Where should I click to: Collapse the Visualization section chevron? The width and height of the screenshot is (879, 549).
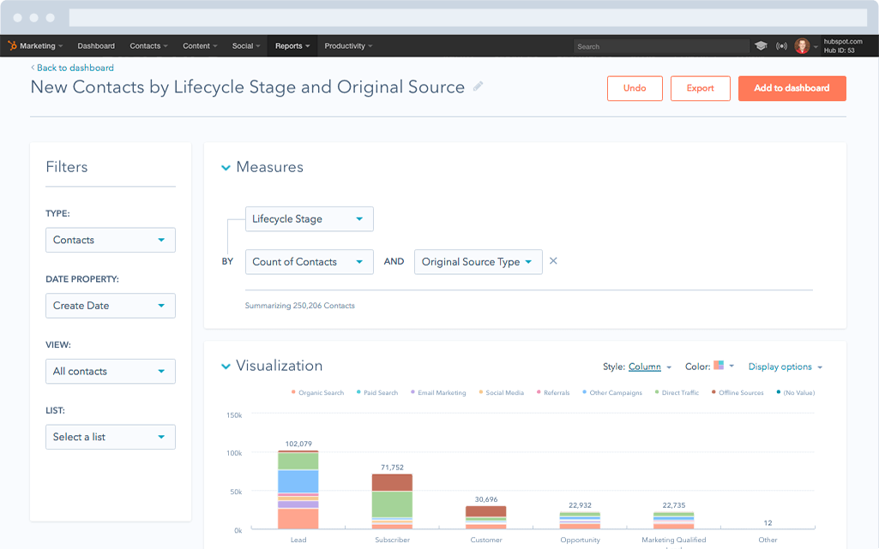[x=226, y=367]
